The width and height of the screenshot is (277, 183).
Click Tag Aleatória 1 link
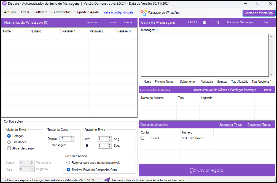click(262, 82)
